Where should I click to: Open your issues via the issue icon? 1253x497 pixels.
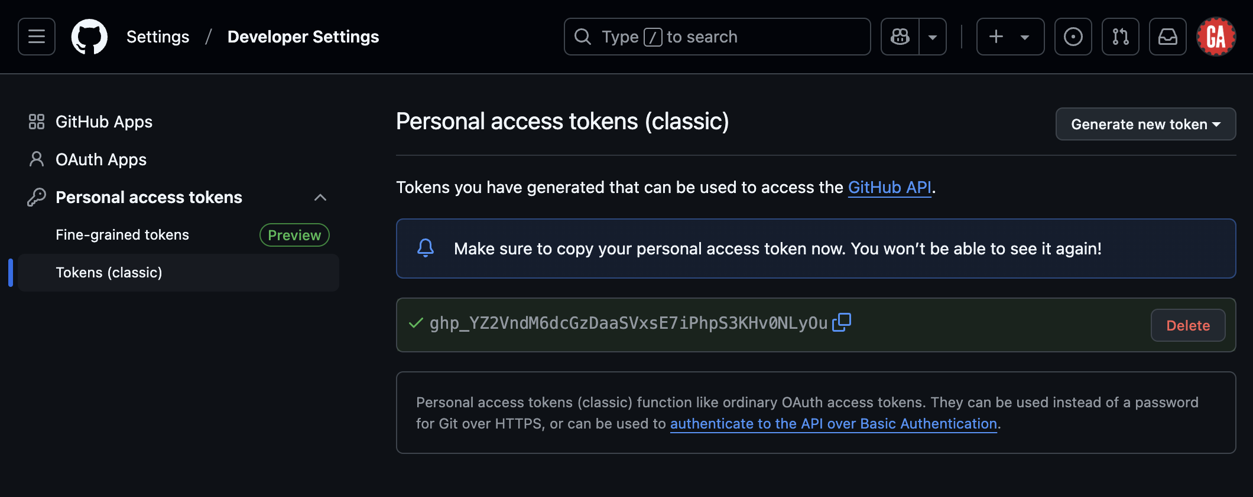[x=1073, y=37]
